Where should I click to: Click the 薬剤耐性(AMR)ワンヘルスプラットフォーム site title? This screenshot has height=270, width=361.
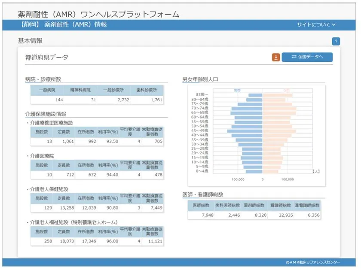98,14
